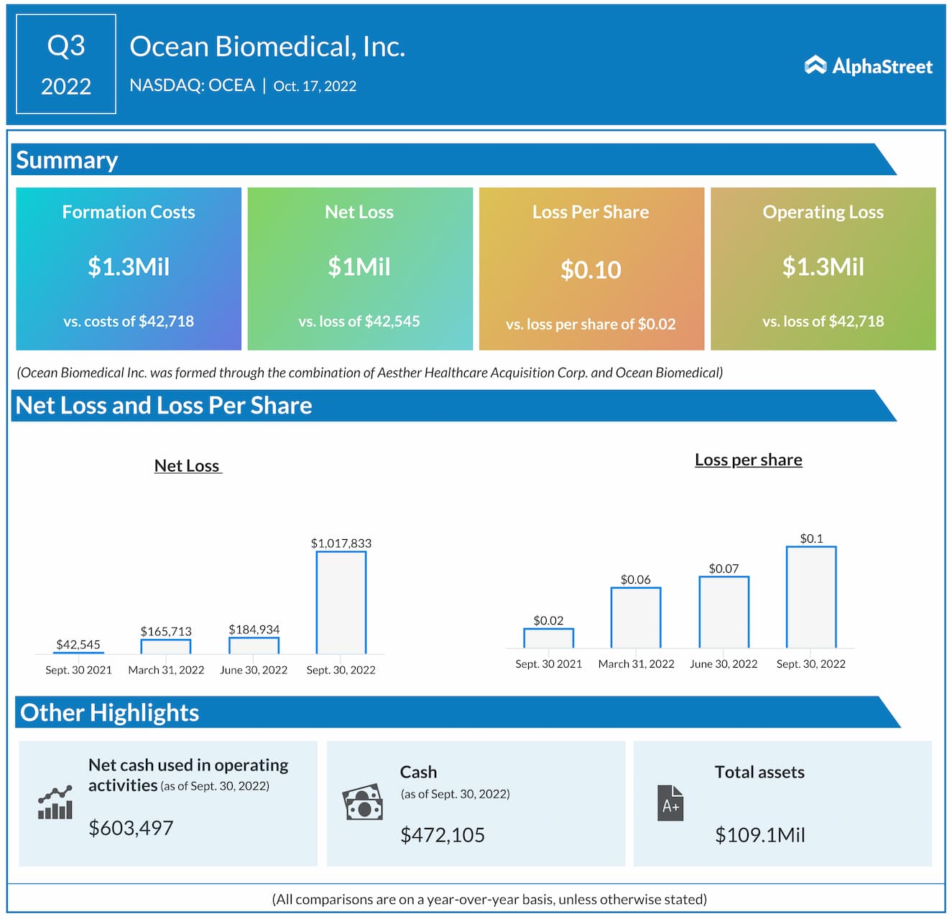This screenshot has height=919, width=952.
Task: Select the orange Loss Per Share card
Action: click(591, 269)
